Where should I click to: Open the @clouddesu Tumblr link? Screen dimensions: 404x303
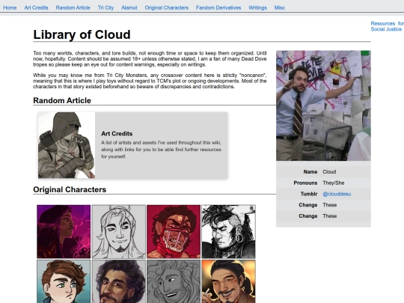[337, 194]
